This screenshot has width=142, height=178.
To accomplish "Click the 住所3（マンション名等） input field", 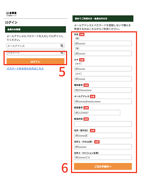I will 103,157.
